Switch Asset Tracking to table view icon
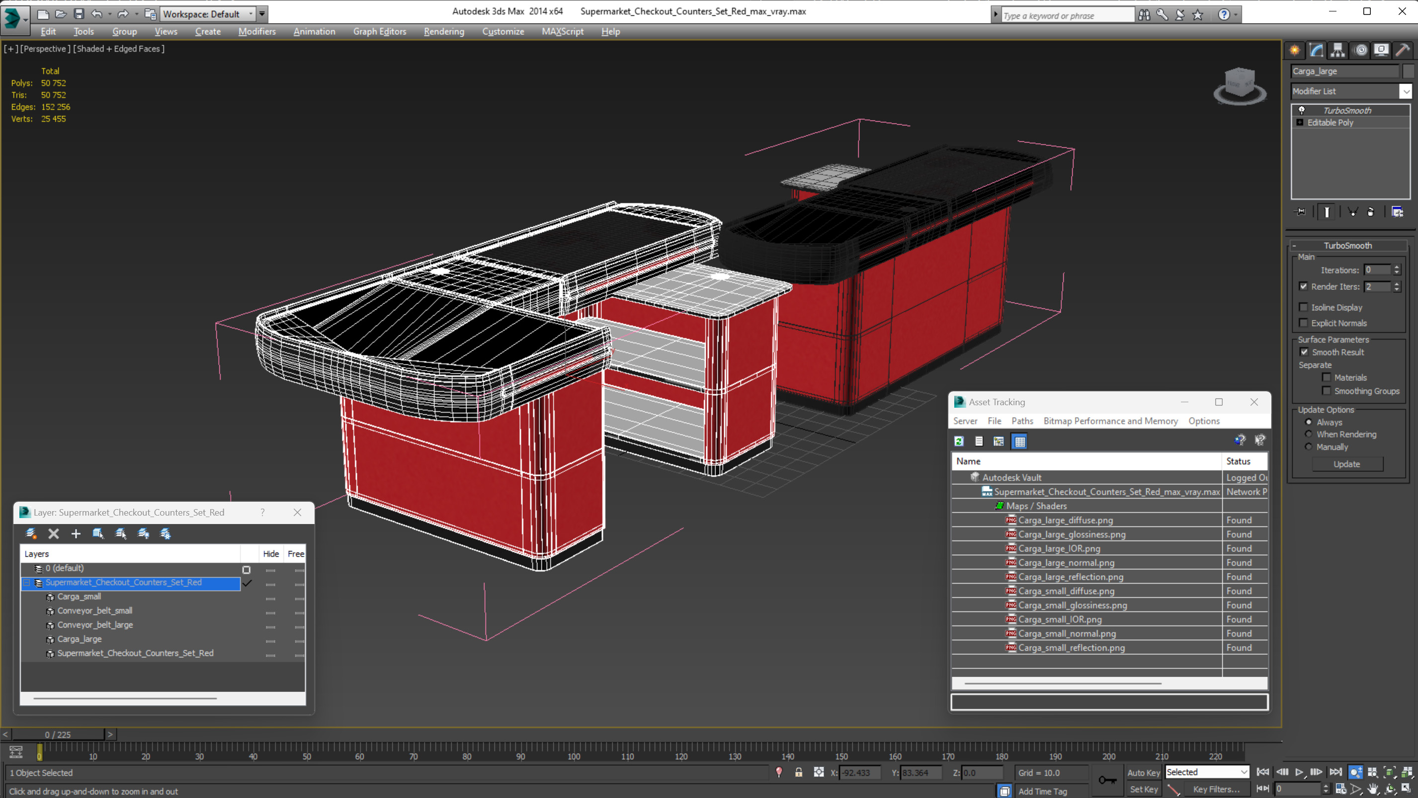 (1019, 441)
